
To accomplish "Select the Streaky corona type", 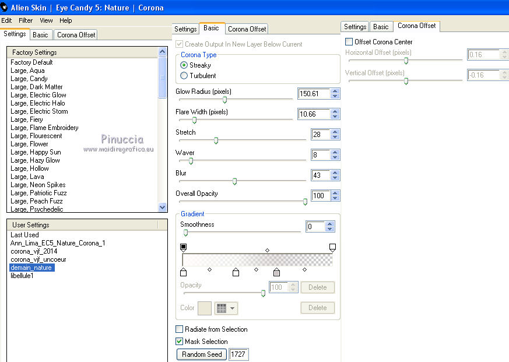I will point(184,65).
